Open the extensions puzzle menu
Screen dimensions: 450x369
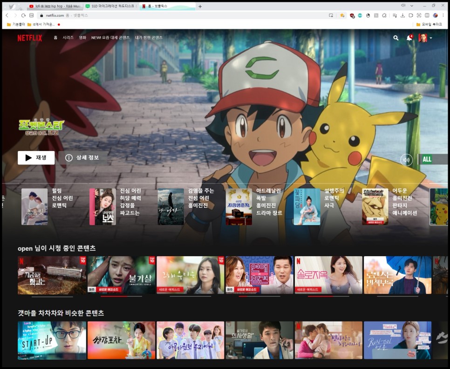pyautogui.click(x=384, y=15)
